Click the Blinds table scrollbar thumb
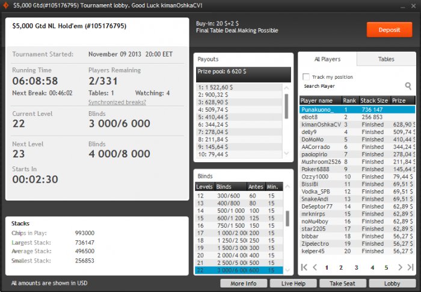421x292 pixels. pyautogui.click(x=287, y=219)
